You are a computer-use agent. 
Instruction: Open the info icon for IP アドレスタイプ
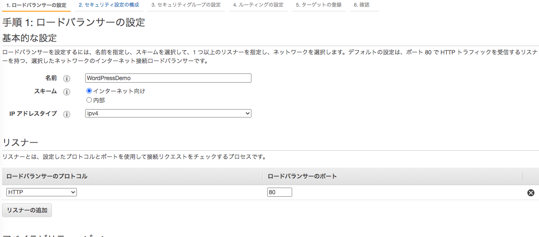pyautogui.click(x=66, y=114)
